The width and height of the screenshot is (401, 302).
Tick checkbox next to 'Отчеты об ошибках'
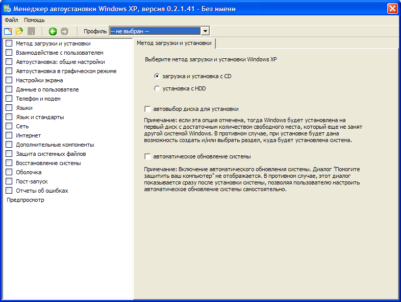[x=9, y=191]
